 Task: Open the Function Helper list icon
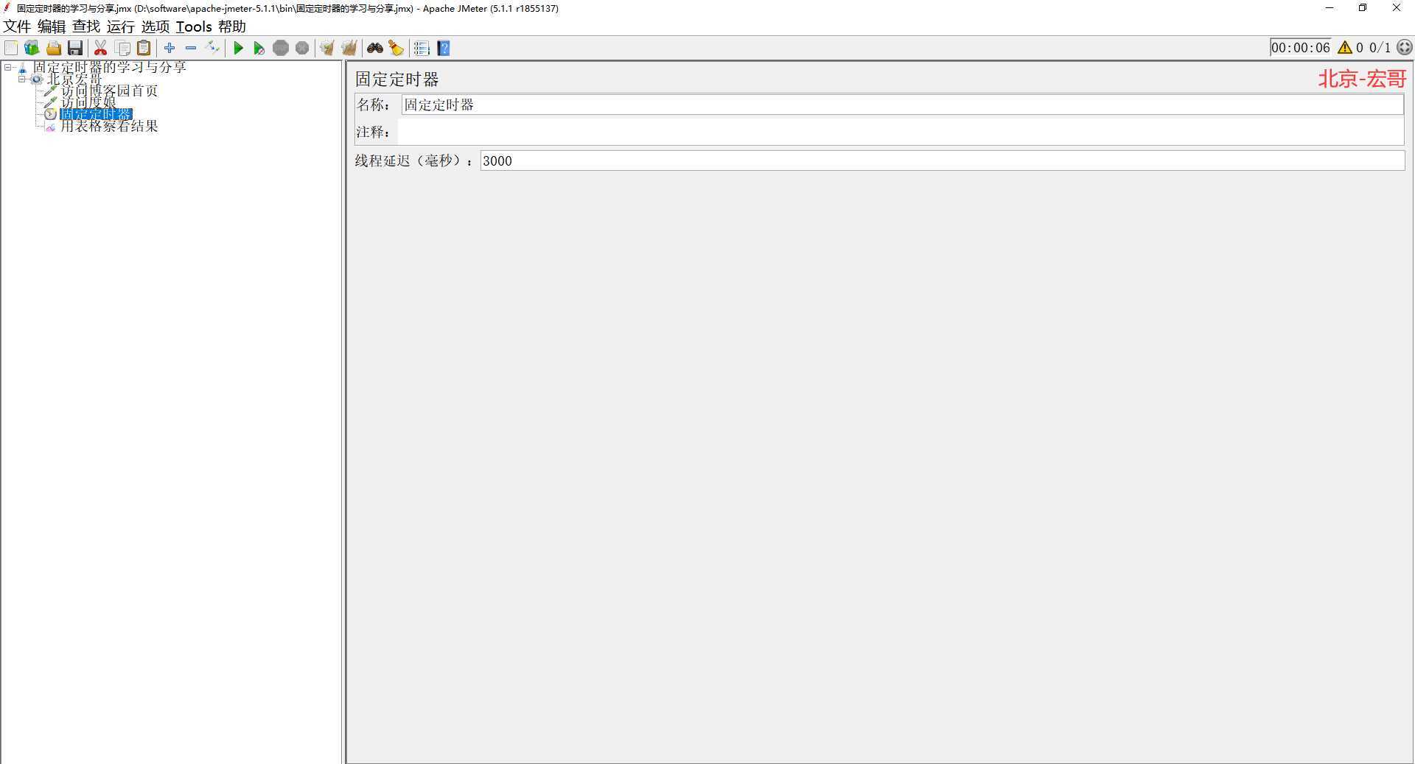(x=422, y=49)
